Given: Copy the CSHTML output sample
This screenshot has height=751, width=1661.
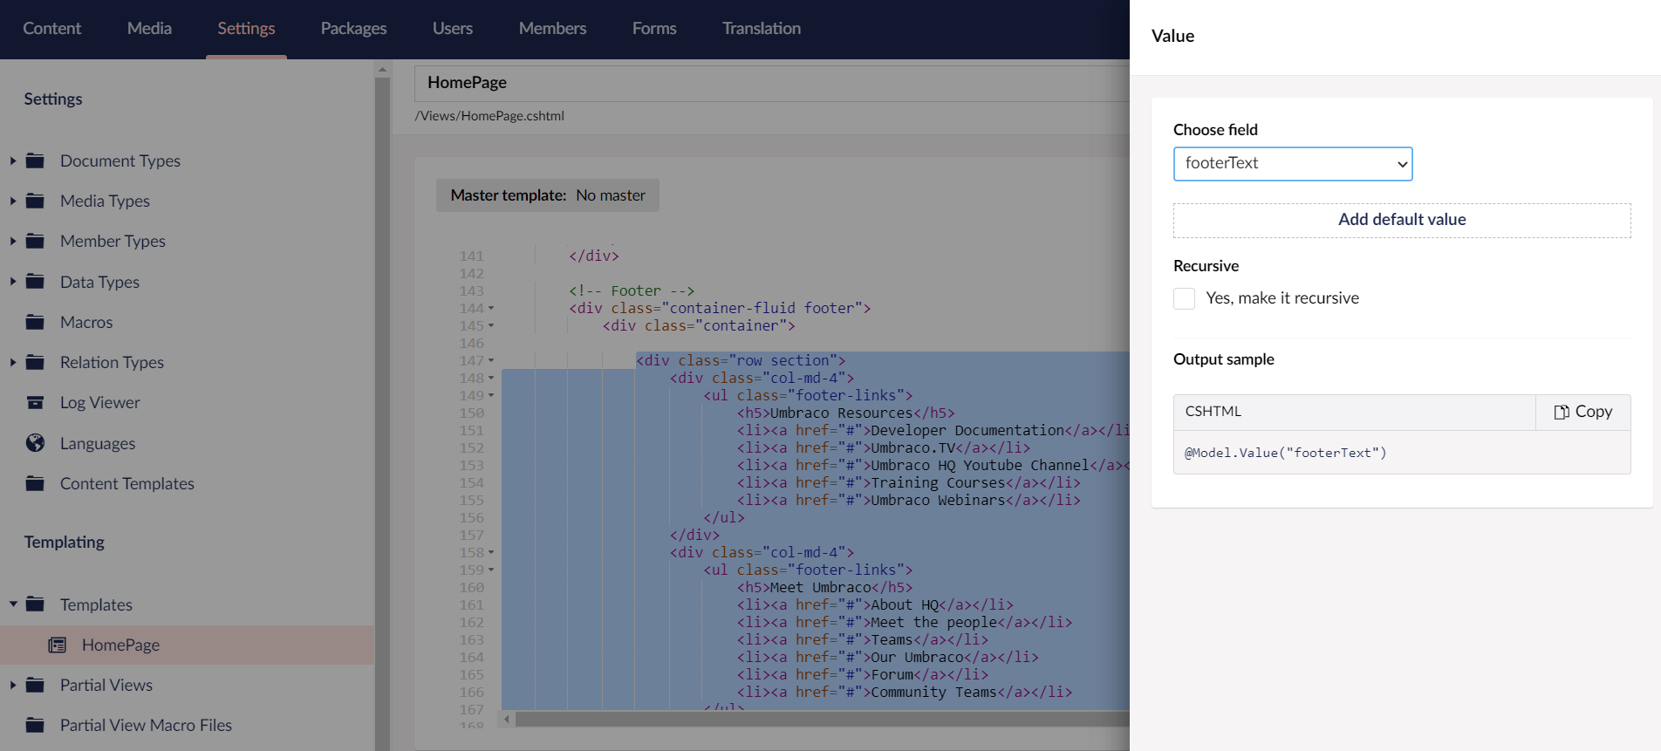Looking at the screenshot, I should (x=1583, y=412).
